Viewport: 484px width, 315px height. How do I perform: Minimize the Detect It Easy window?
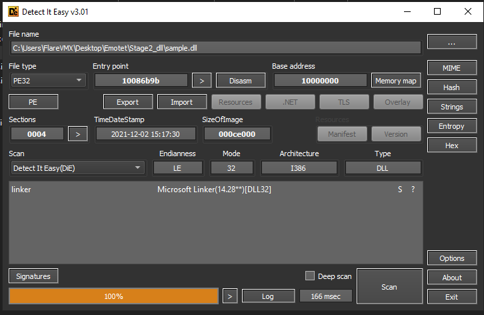(x=407, y=12)
